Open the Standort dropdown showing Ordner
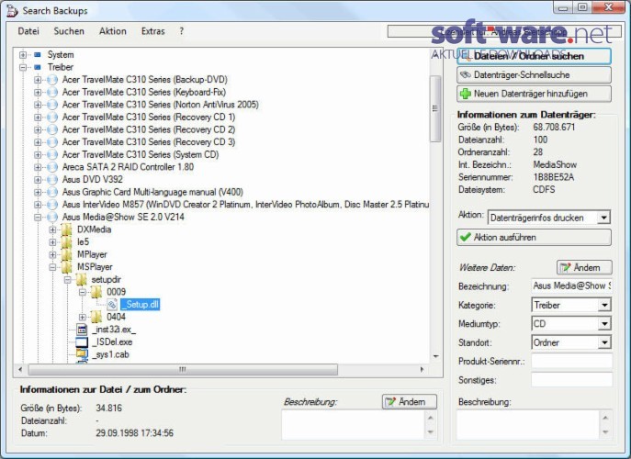The image size is (631, 459). tap(571, 342)
